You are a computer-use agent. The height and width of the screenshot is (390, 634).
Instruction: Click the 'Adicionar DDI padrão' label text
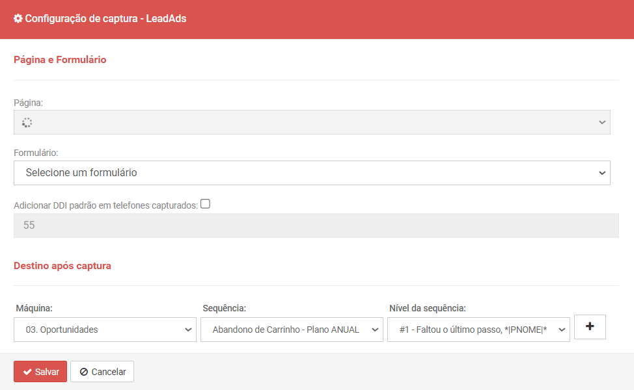(105, 205)
